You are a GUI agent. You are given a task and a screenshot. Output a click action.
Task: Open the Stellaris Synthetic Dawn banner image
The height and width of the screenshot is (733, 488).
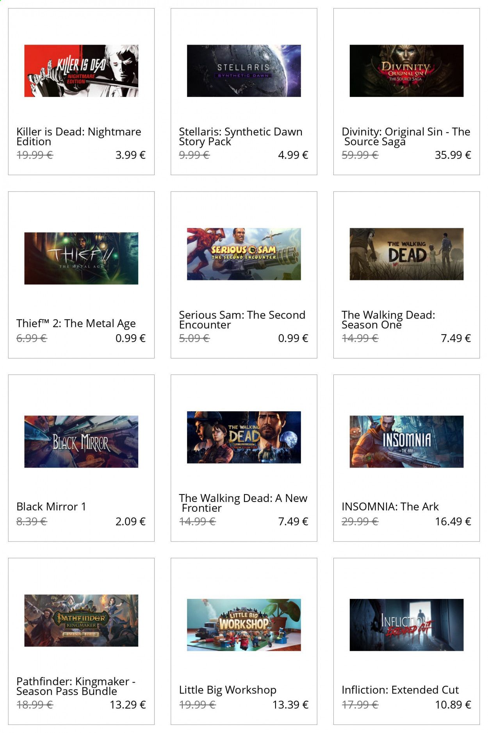coord(244,71)
